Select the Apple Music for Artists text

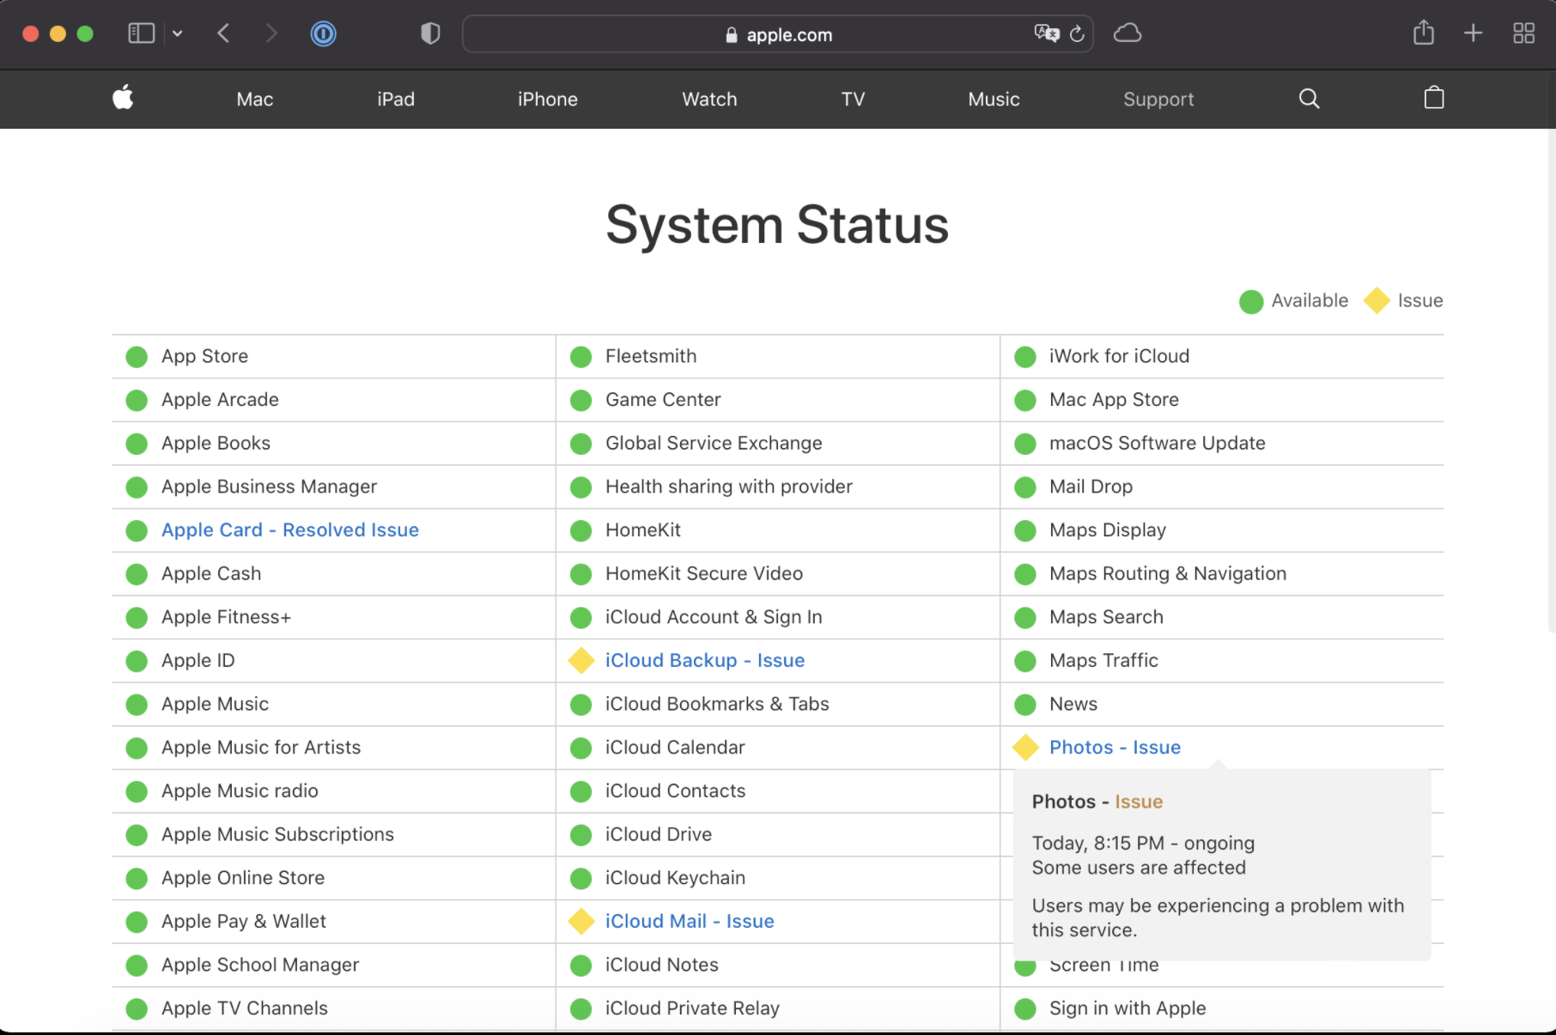point(261,747)
